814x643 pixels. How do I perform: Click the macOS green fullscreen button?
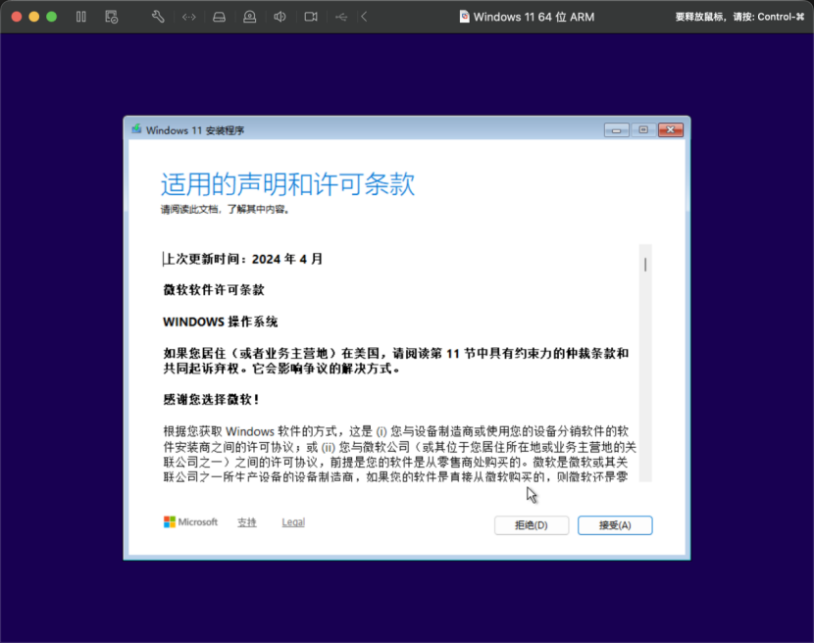click(x=51, y=17)
